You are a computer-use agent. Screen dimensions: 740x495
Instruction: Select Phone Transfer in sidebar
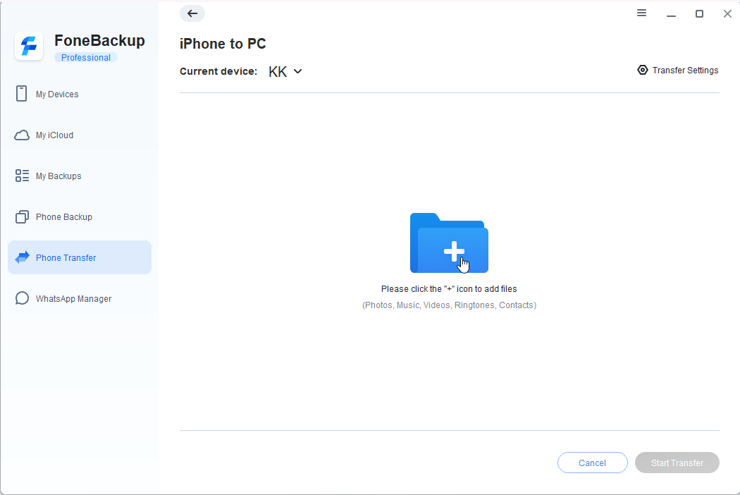79,257
